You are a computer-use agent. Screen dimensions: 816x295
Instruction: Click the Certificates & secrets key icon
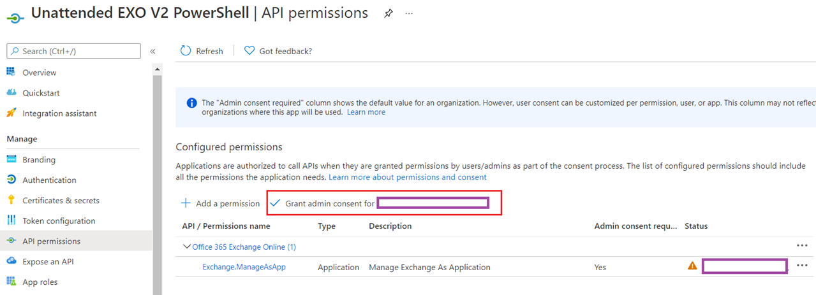pos(11,200)
